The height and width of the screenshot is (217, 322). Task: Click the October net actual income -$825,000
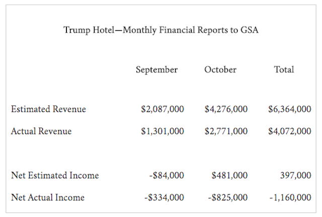pyautogui.click(x=227, y=197)
